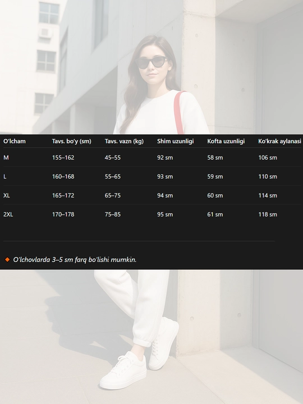The image size is (303, 404).
Task: Click the Ko'krak aylanasi header
Action: (280, 141)
